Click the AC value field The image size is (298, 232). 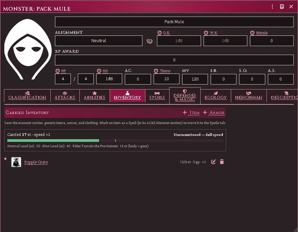pos(138,79)
